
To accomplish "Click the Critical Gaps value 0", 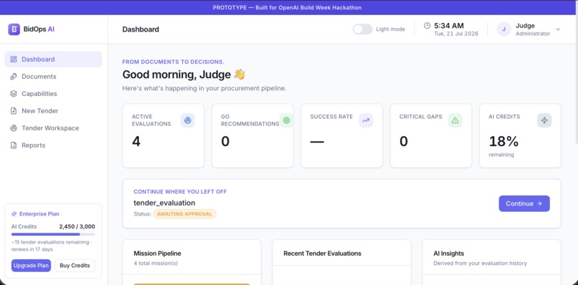I will pyautogui.click(x=404, y=141).
